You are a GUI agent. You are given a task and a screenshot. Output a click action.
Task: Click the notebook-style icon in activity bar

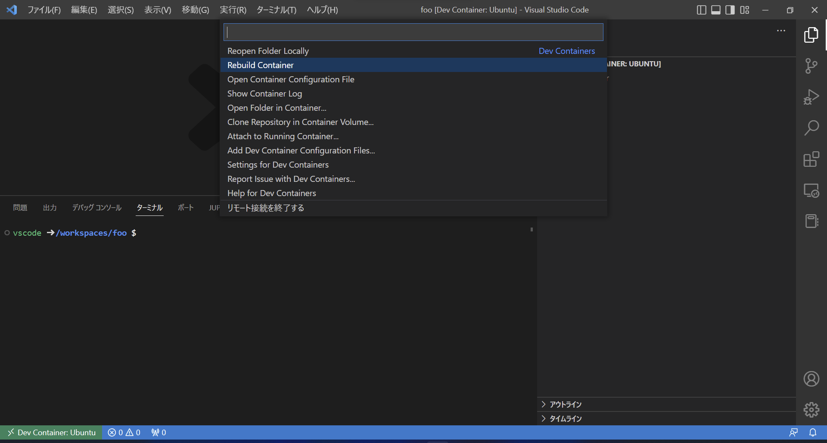(x=811, y=221)
